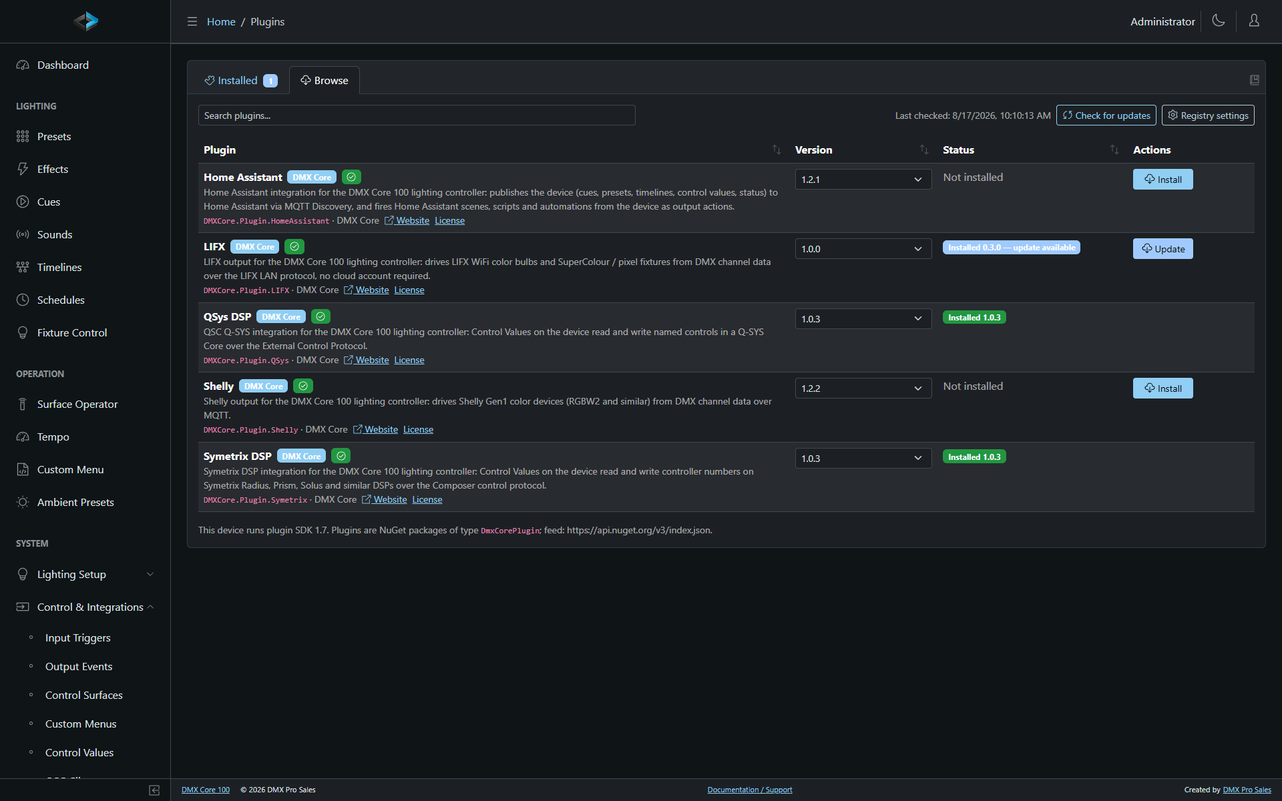Switch to the Installed tab
Viewport: 1282px width, 801px height.
point(240,80)
